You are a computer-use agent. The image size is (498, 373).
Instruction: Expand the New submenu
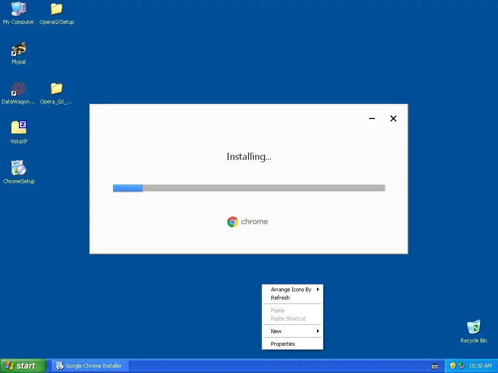(292, 331)
